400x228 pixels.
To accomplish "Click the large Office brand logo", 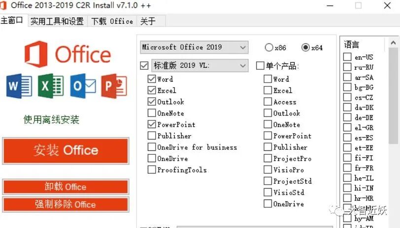I will tap(67, 54).
